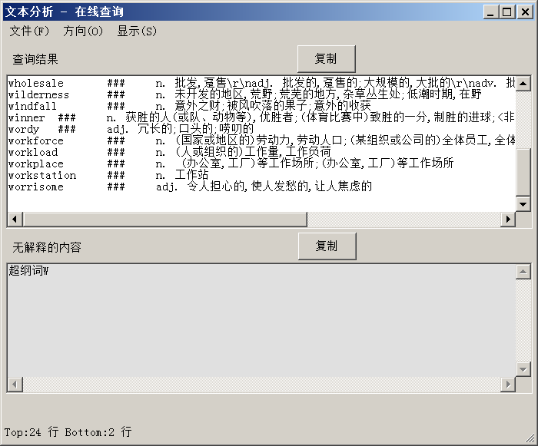The width and height of the screenshot is (538, 446).
Task: Click right arrow of results horizontal scrollbar
Action: tap(508, 219)
